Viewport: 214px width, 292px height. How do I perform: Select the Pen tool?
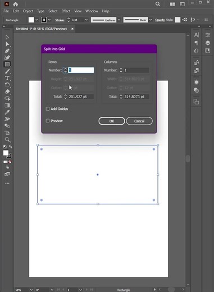(x=7, y=51)
